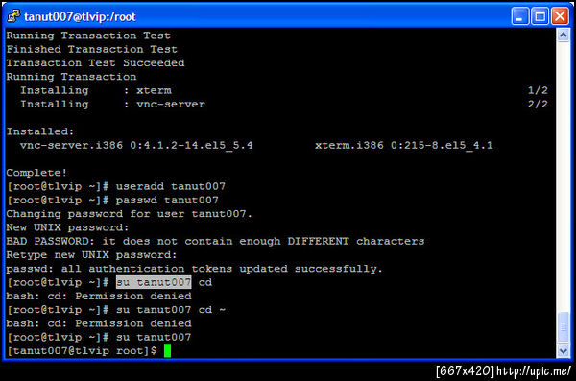The height and width of the screenshot is (381, 576).
Task: Click the line "Finished Transaction Test"
Action: pyautogui.click(x=91, y=49)
